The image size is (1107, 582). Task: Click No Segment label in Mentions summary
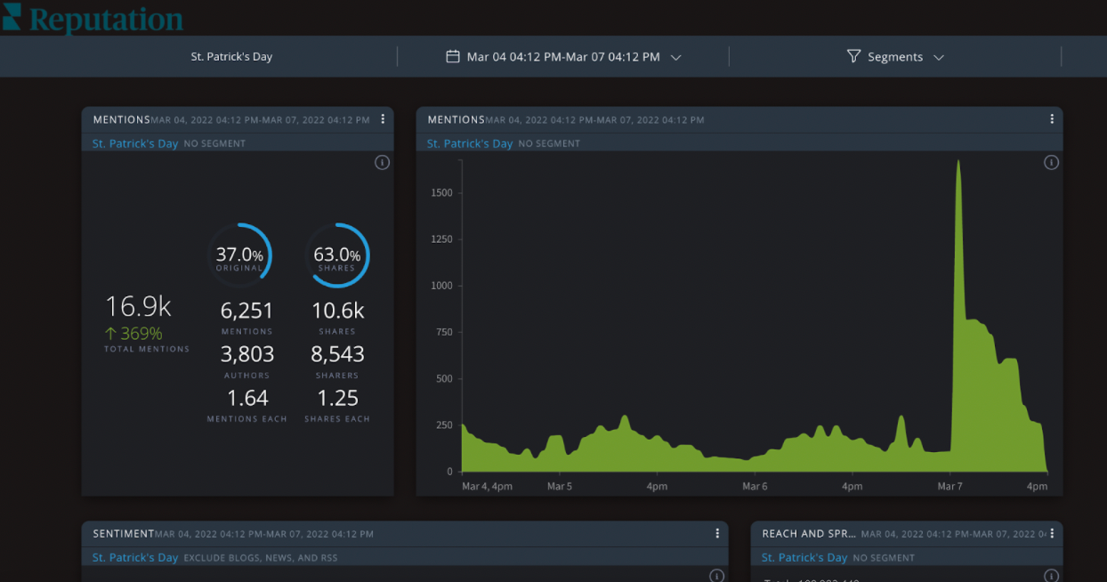click(x=214, y=143)
